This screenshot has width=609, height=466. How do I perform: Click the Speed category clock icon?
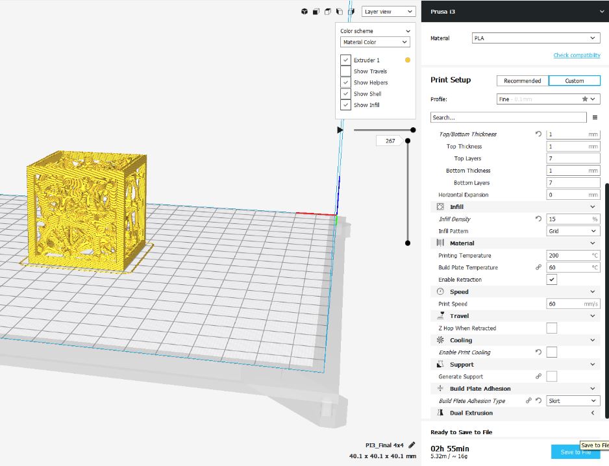[x=440, y=291]
